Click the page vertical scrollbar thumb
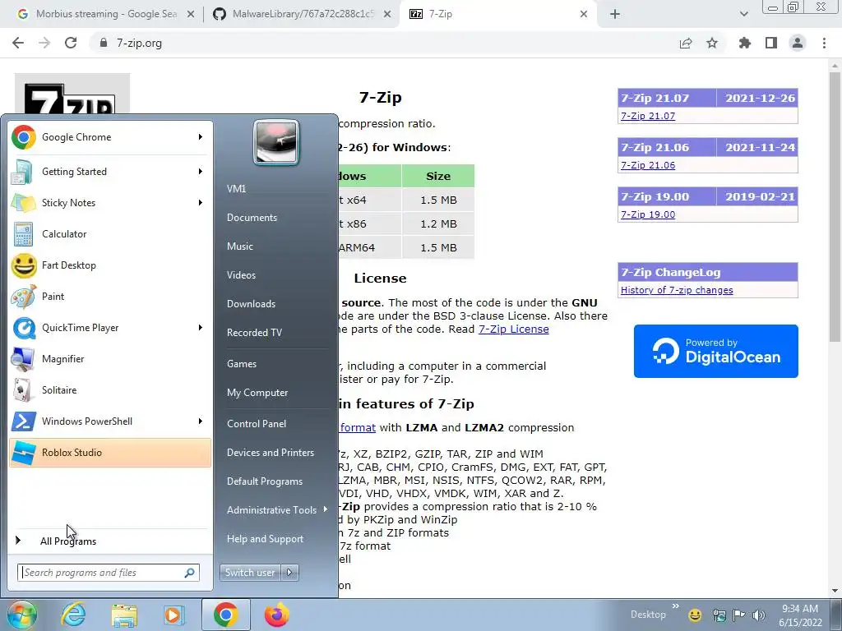Image resolution: width=842 pixels, height=631 pixels. pos(835,206)
